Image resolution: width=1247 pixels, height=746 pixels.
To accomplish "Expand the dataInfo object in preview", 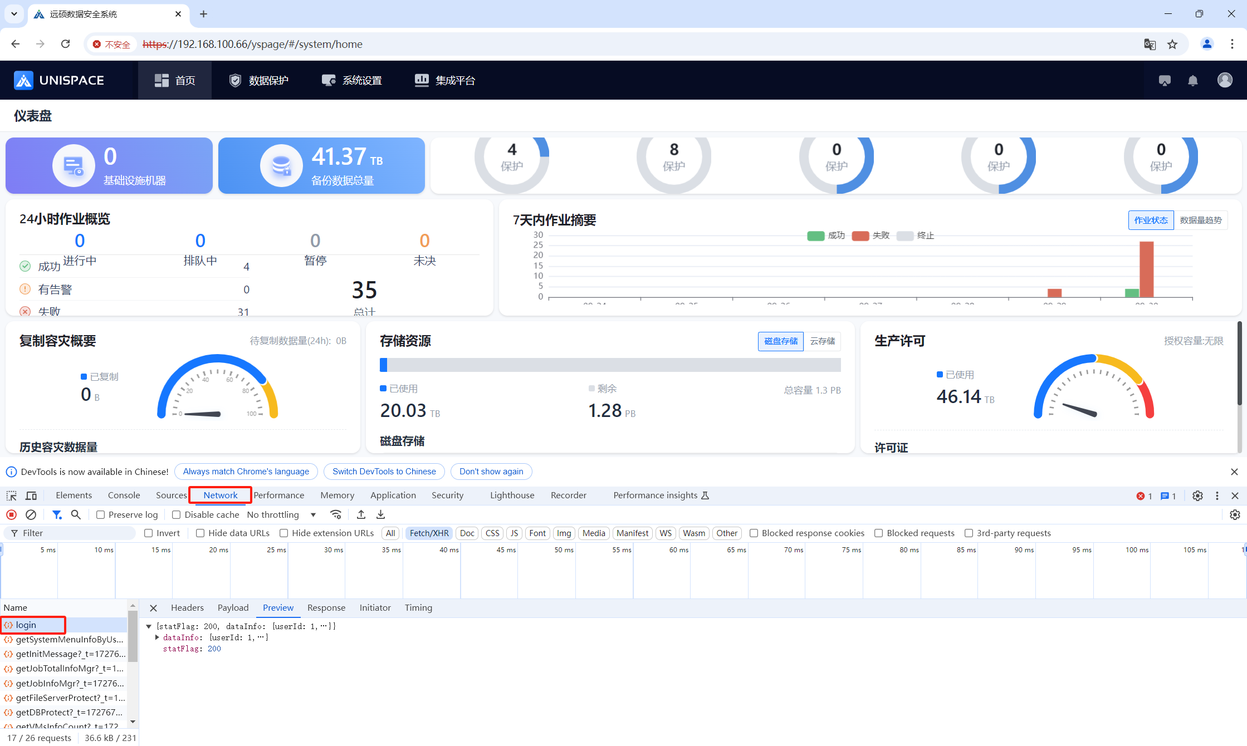I will [x=157, y=637].
